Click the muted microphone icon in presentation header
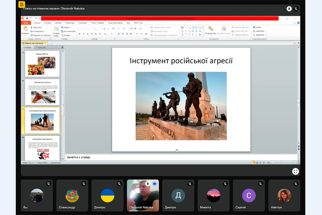The image size is (322, 215). pos(296,9)
